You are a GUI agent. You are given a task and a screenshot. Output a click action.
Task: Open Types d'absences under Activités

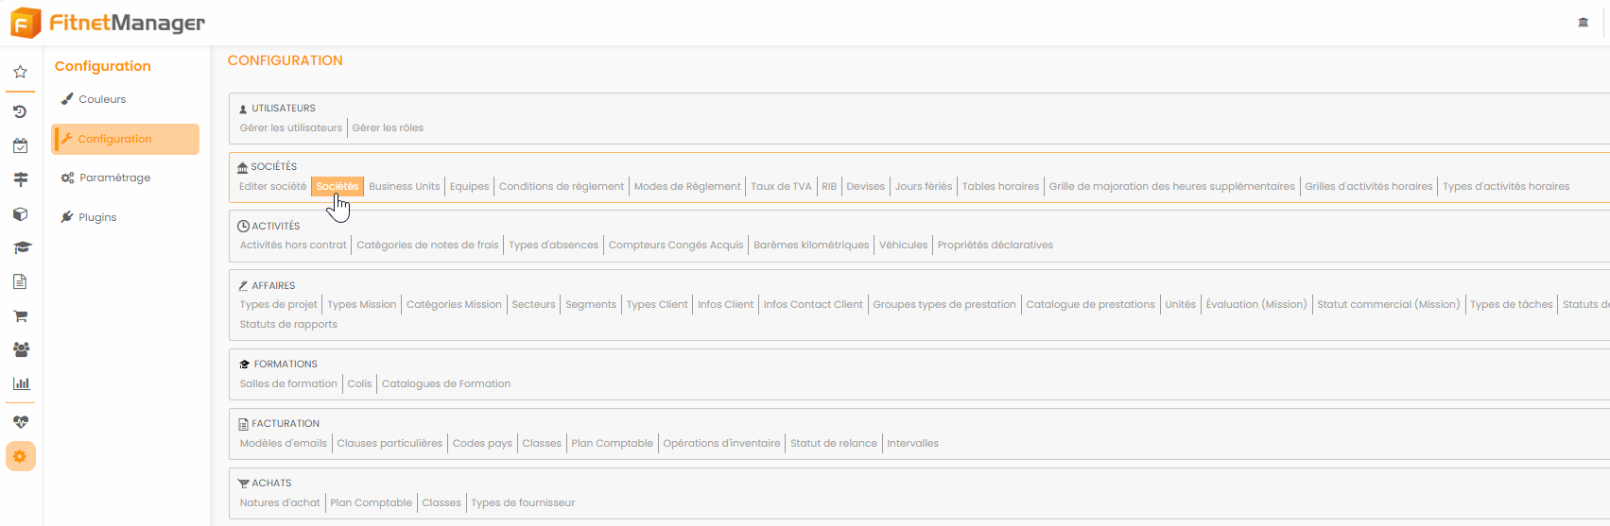tap(553, 246)
